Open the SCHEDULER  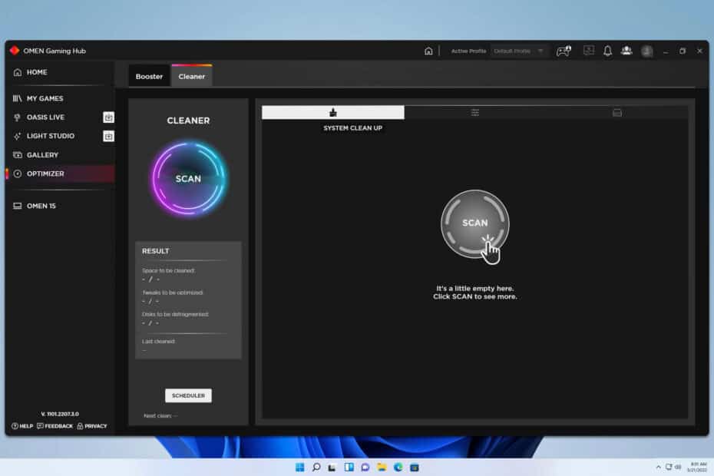click(188, 395)
